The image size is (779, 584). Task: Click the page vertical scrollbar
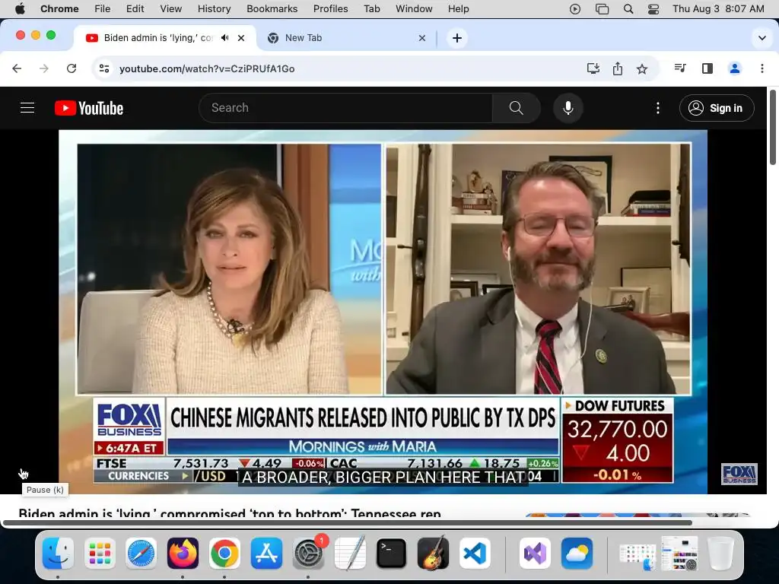coord(773,127)
